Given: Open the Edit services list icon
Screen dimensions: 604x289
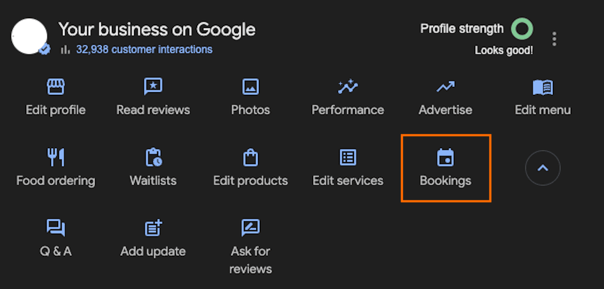Looking at the screenshot, I should point(348,157).
